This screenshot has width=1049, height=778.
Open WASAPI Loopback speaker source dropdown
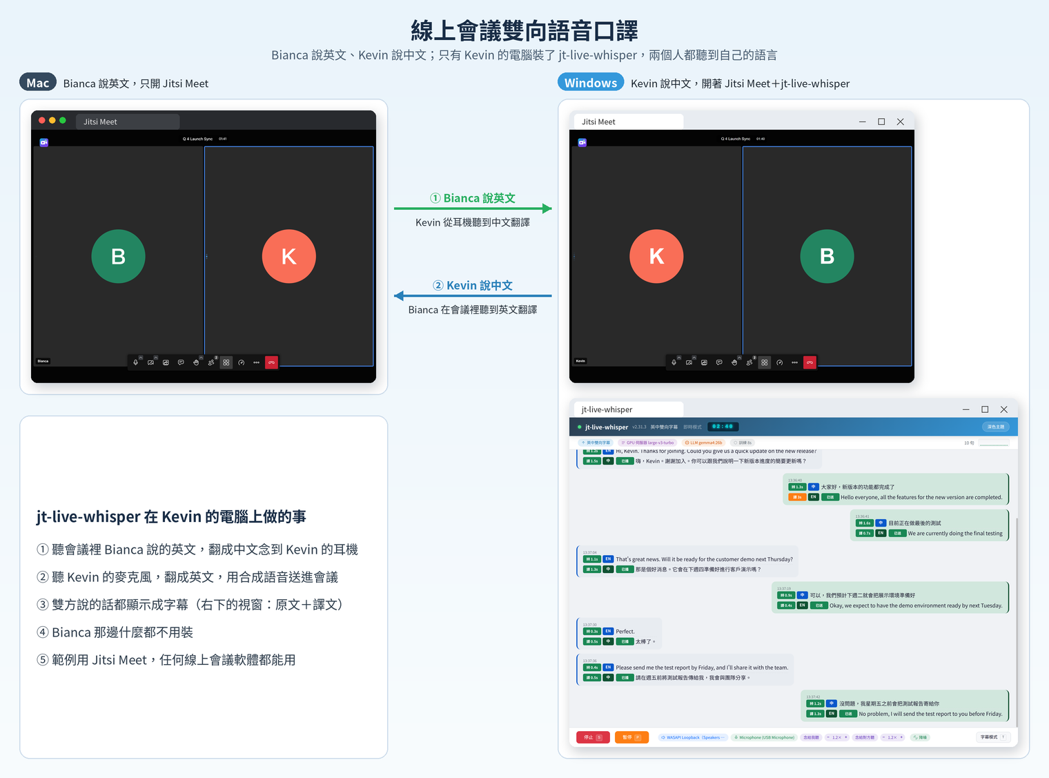click(693, 737)
